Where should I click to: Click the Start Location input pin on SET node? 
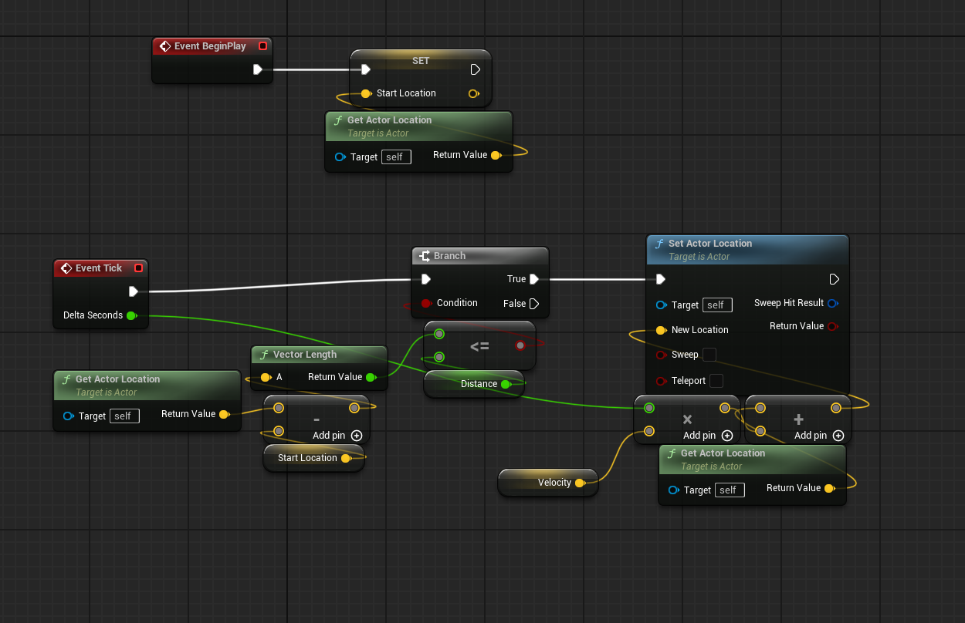366,93
